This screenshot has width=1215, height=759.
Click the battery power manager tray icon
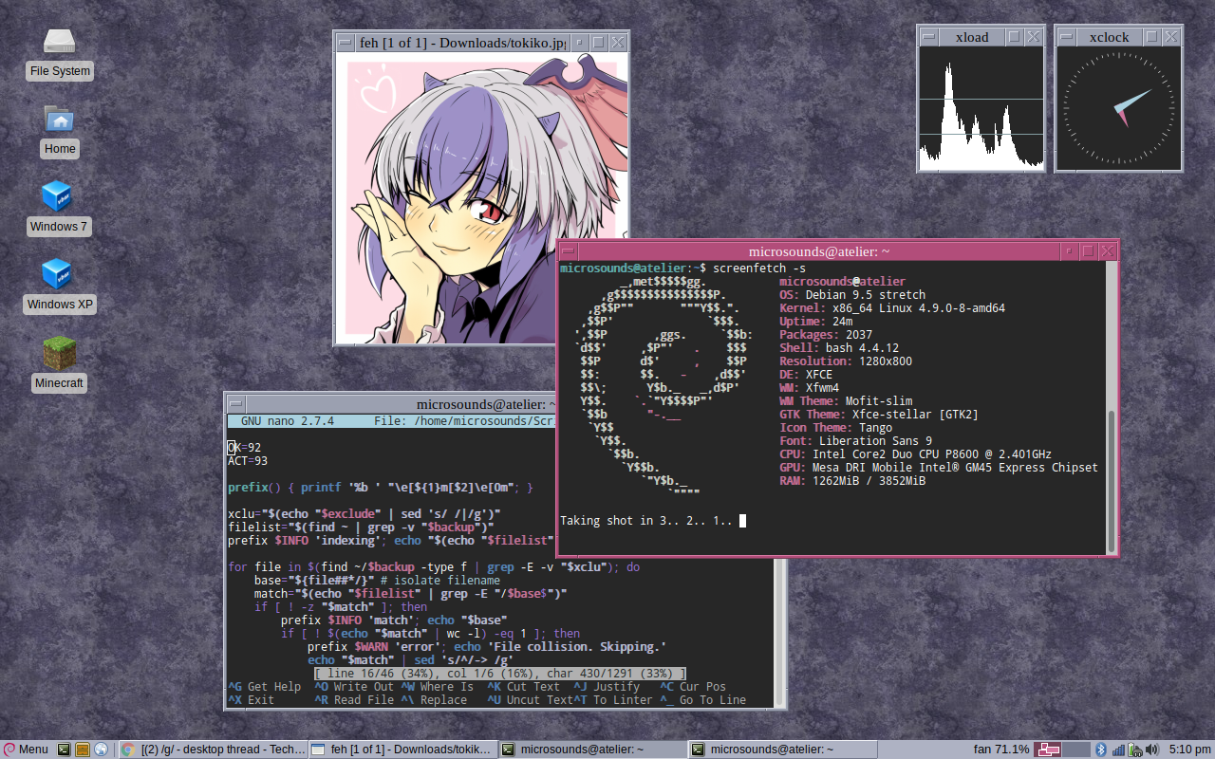point(1134,750)
